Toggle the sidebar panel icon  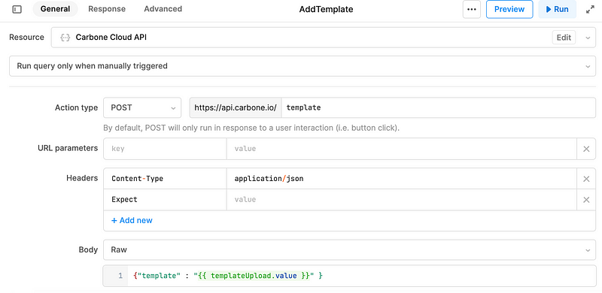pyautogui.click(x=17, y=9)
